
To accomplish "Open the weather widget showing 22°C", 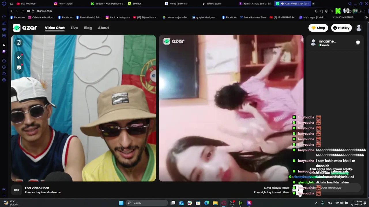I will [11, 203].
